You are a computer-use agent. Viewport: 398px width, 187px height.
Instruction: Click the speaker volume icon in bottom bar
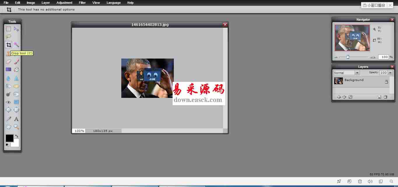point(370,181)
